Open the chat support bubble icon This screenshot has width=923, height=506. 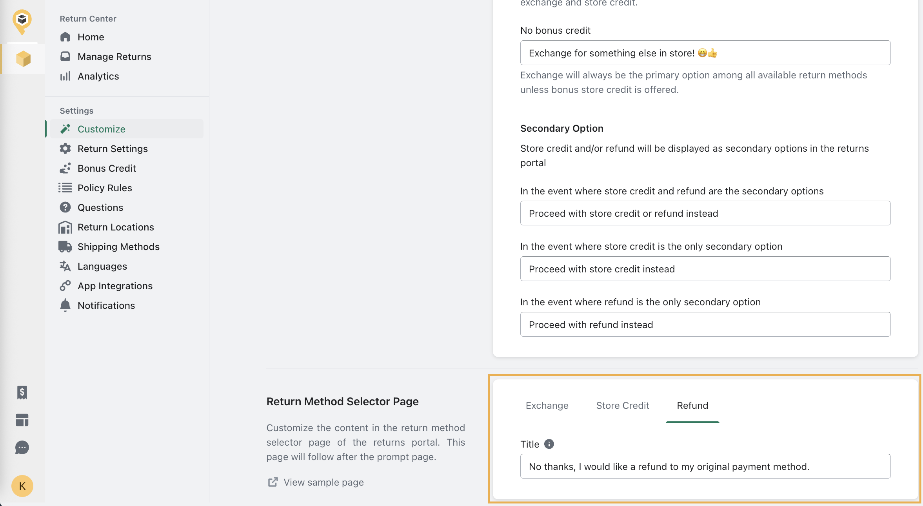[22, 447]
